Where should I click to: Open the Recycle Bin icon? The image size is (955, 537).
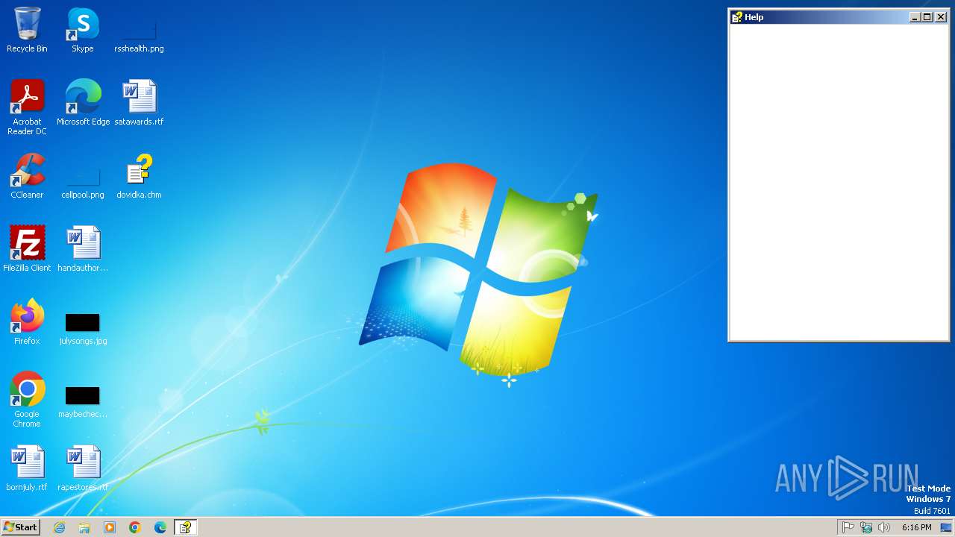pyautogui.click(x=27, y=30)
